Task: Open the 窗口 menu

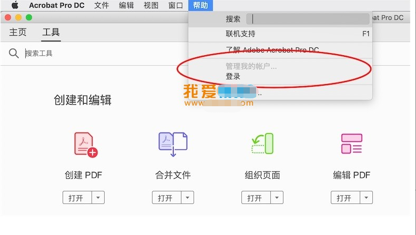Action: (176, 5)
